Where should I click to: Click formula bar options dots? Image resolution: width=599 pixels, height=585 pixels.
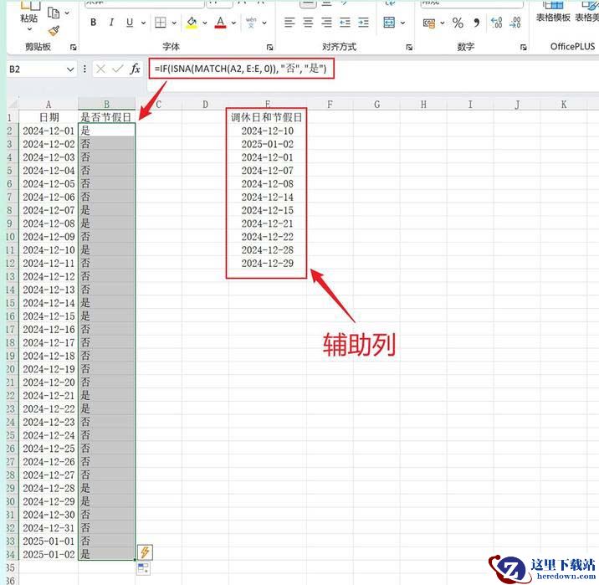pyautogui.click(x=84, y=69)
